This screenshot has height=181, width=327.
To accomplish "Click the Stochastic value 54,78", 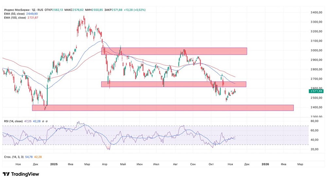I will pyautogui.click(x=29, y=157).
